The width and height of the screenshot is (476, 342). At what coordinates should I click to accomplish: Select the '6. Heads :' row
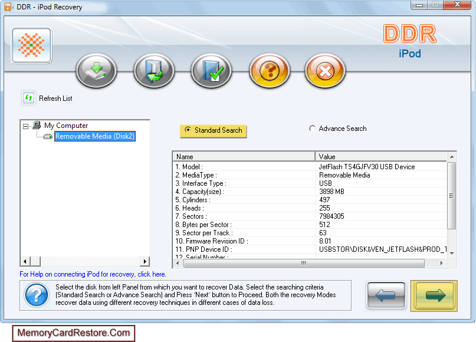pyautogui.click(x=310, y=208)
